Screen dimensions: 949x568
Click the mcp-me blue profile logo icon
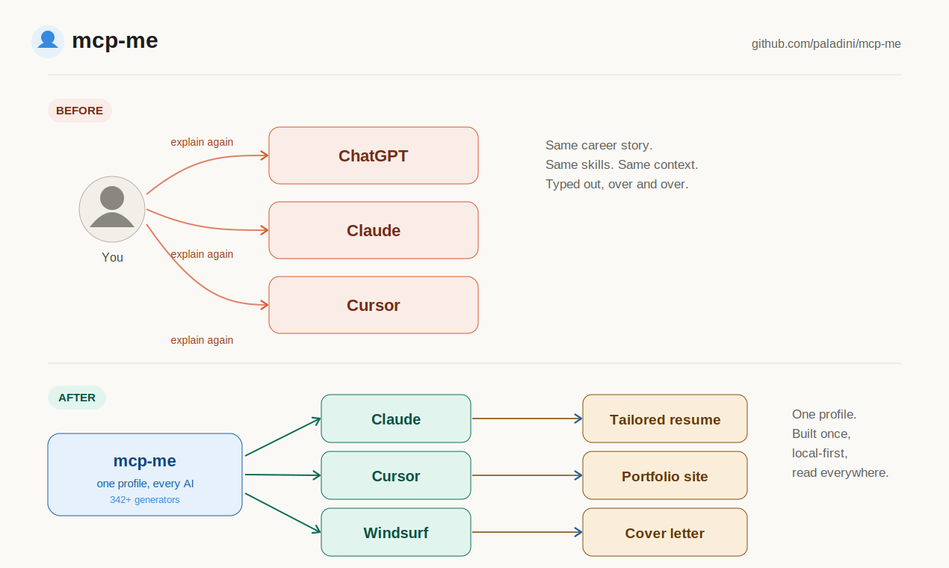48,41
